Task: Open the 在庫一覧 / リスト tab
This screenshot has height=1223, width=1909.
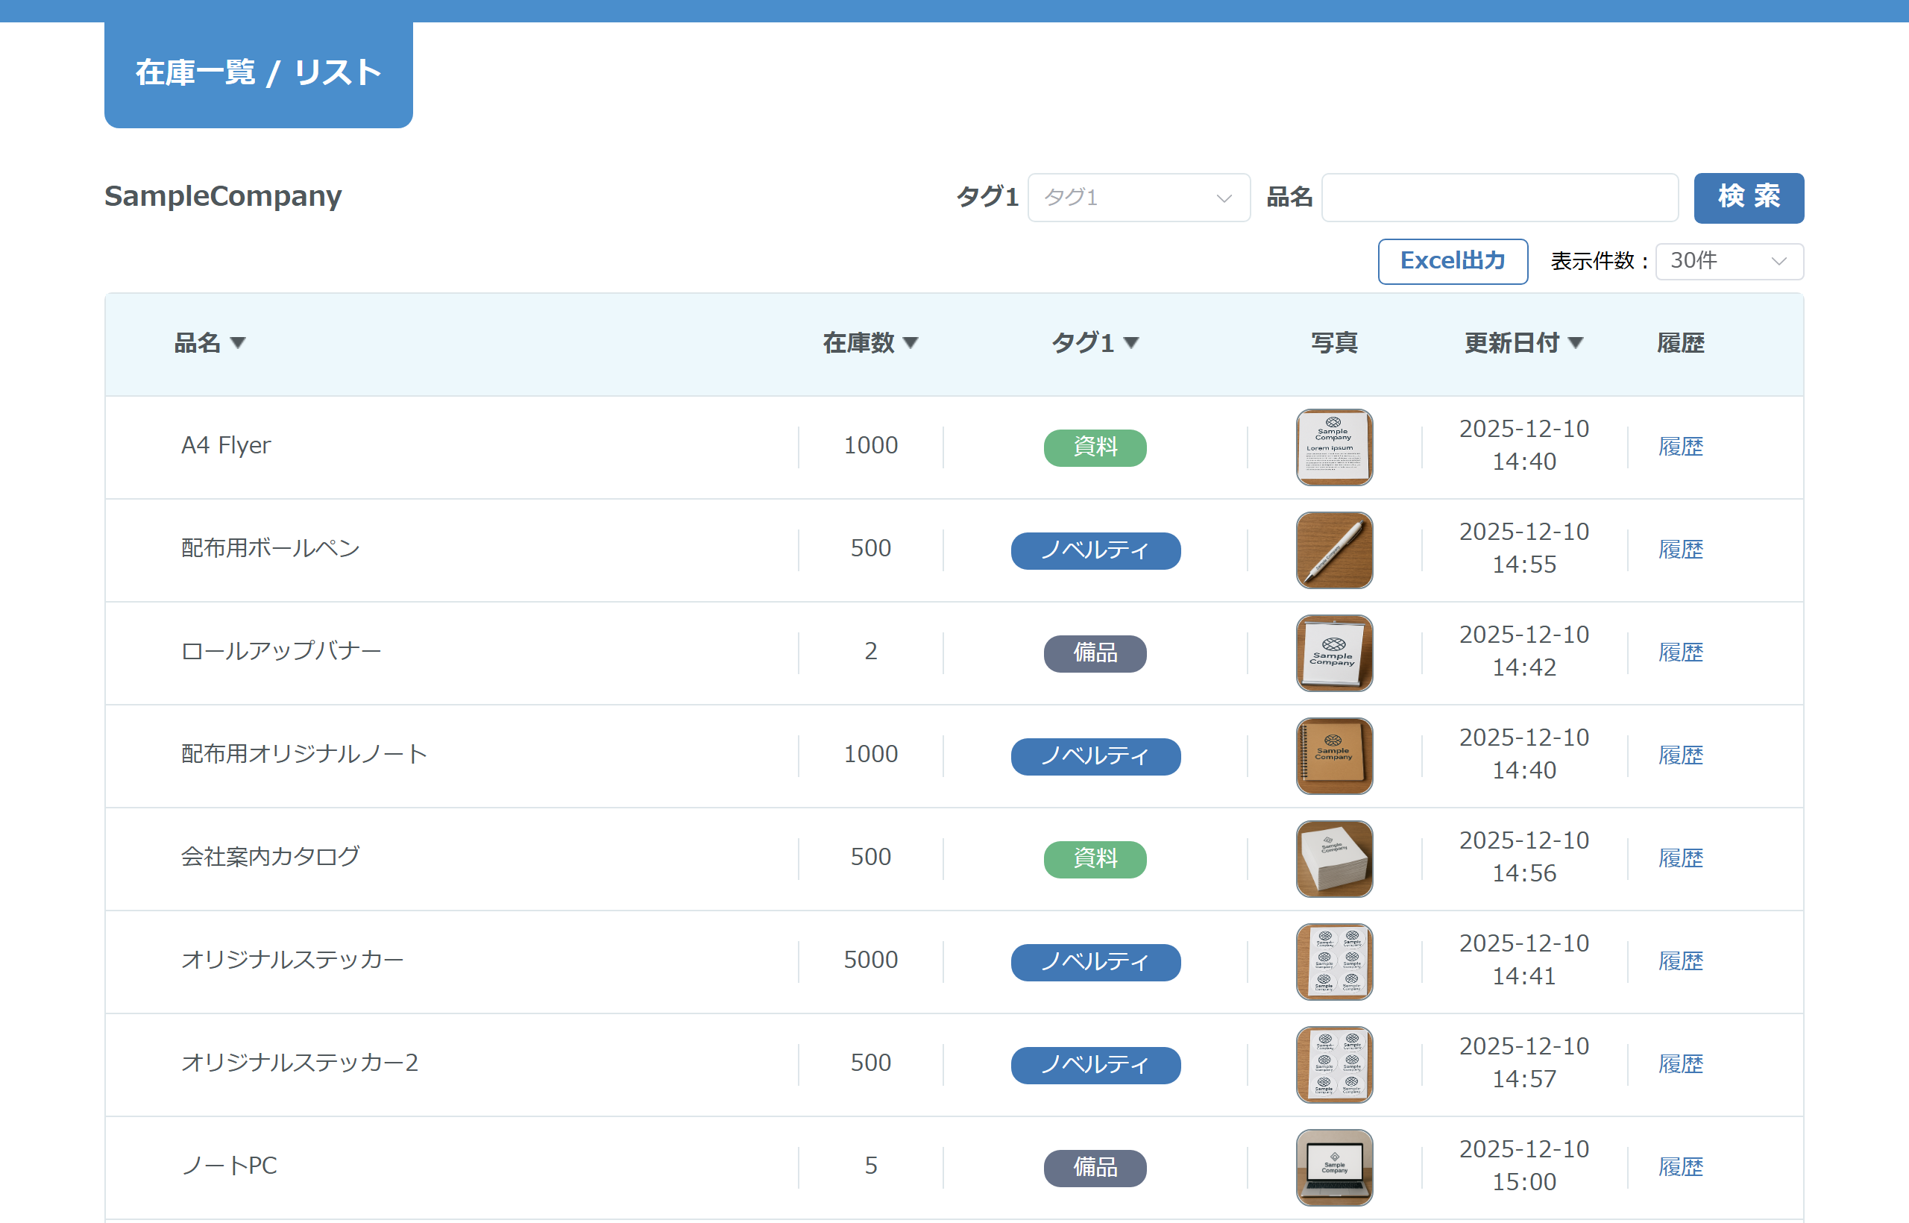Action: pyautogui.click(x=258, y=73)
